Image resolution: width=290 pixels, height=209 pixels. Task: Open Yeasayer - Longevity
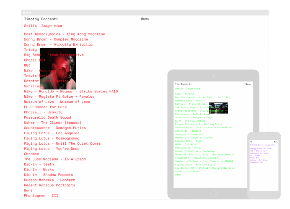pyautogui.click(x=189, y=134)
